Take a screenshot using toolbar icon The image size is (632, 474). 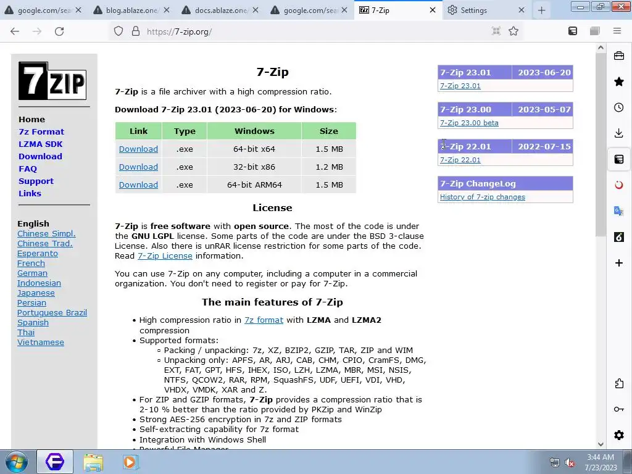[496, 31]
